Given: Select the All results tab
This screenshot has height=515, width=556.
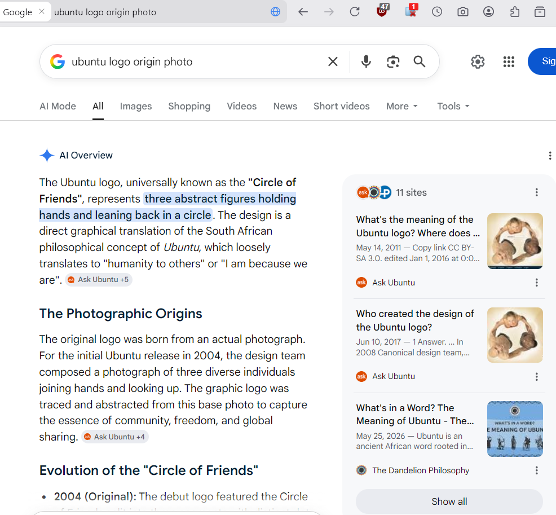Looking at the screenshot, I should pyautogui.click(x=98, y=106).
